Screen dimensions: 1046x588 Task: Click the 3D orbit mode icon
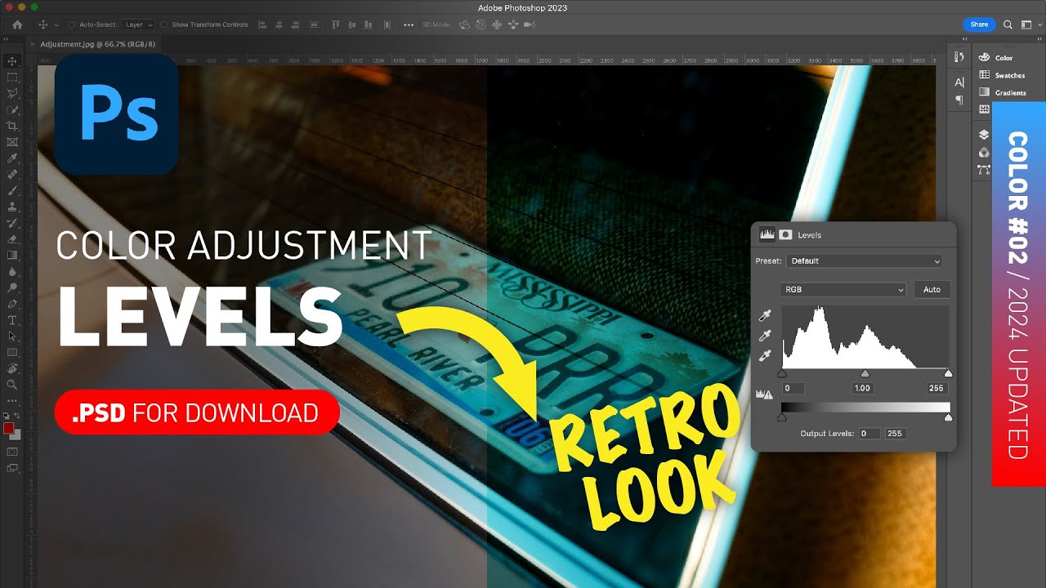pos(465,24)
